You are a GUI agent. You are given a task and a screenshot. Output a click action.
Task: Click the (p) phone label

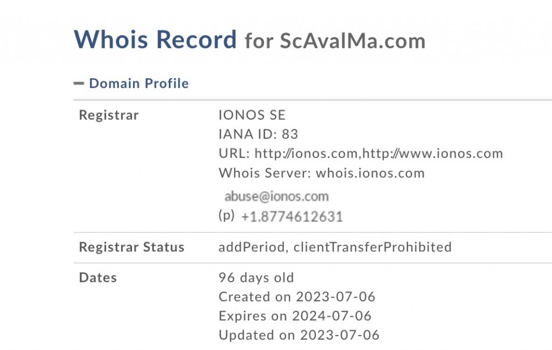(x=226, y=215)
